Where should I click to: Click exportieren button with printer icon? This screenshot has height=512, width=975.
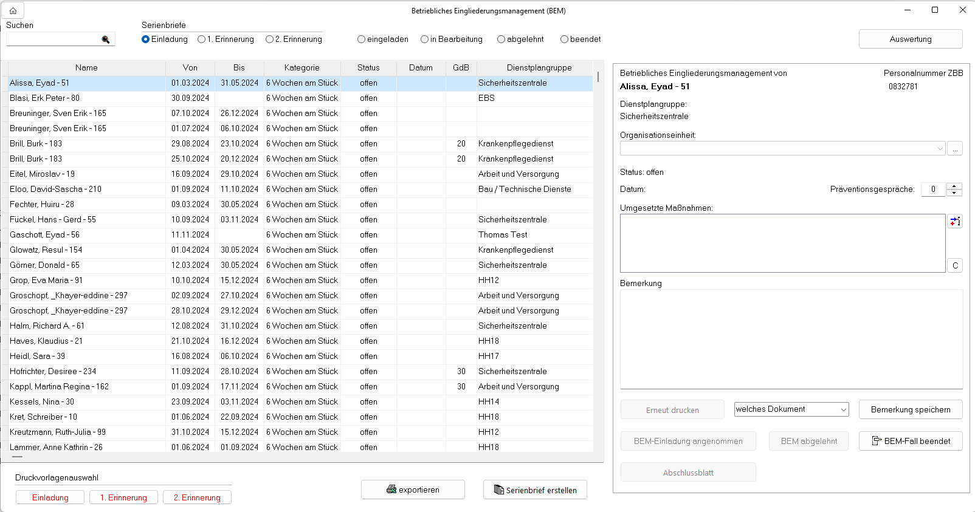click(413, 490)
